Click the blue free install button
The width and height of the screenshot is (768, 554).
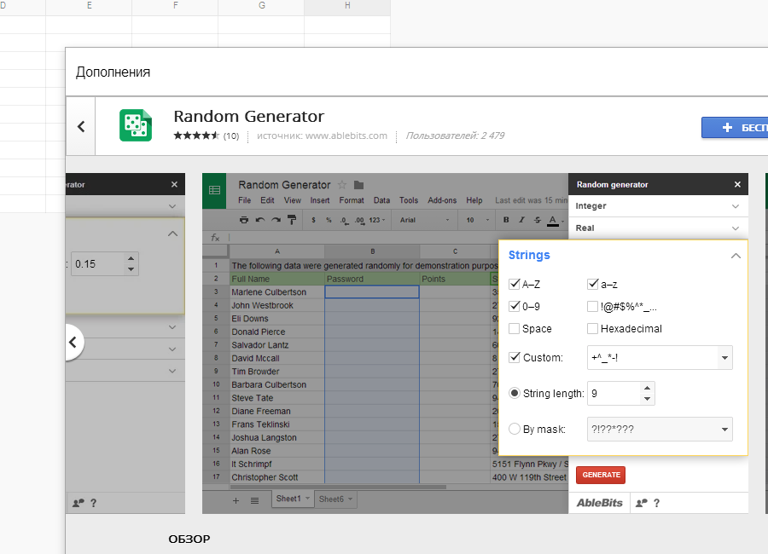tap(735, 128)
